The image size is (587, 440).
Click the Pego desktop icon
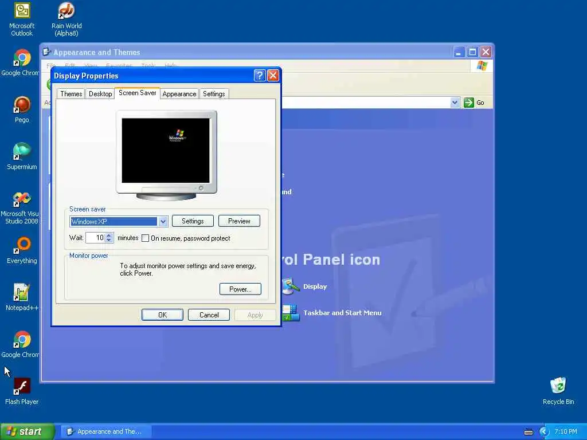tap(22, 109)
